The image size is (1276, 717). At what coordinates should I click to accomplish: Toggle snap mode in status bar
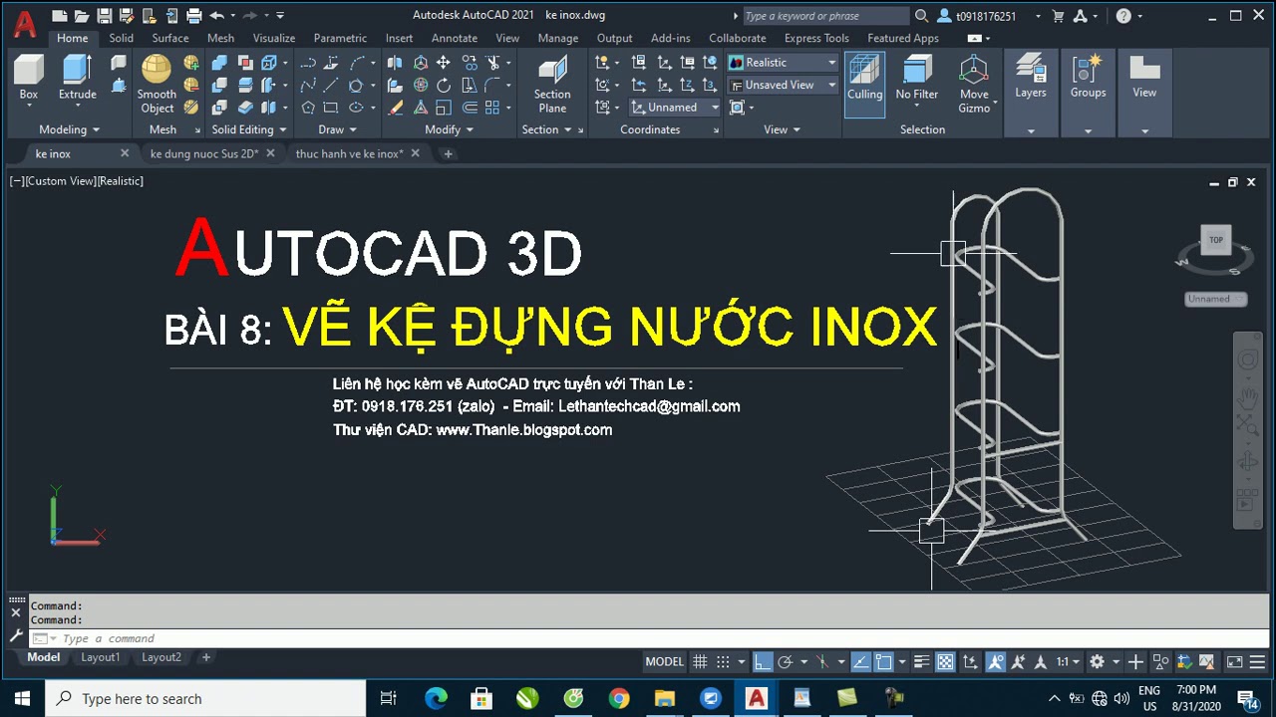pos(724,662)
